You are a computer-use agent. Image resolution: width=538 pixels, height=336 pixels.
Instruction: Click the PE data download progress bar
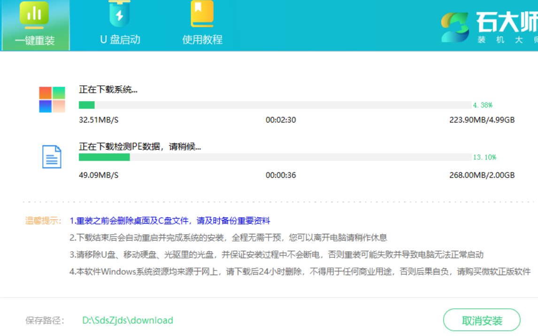(x=275, y=157)
